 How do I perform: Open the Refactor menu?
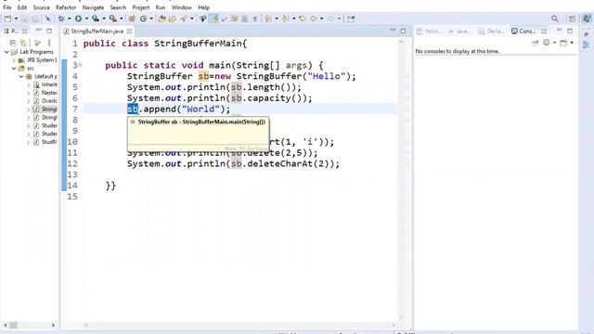click(66, 7)
